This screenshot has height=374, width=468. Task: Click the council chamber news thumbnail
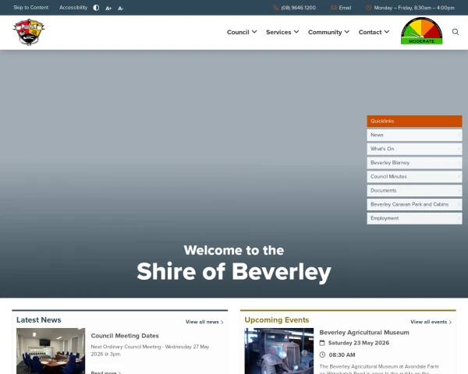click(51, 351)
